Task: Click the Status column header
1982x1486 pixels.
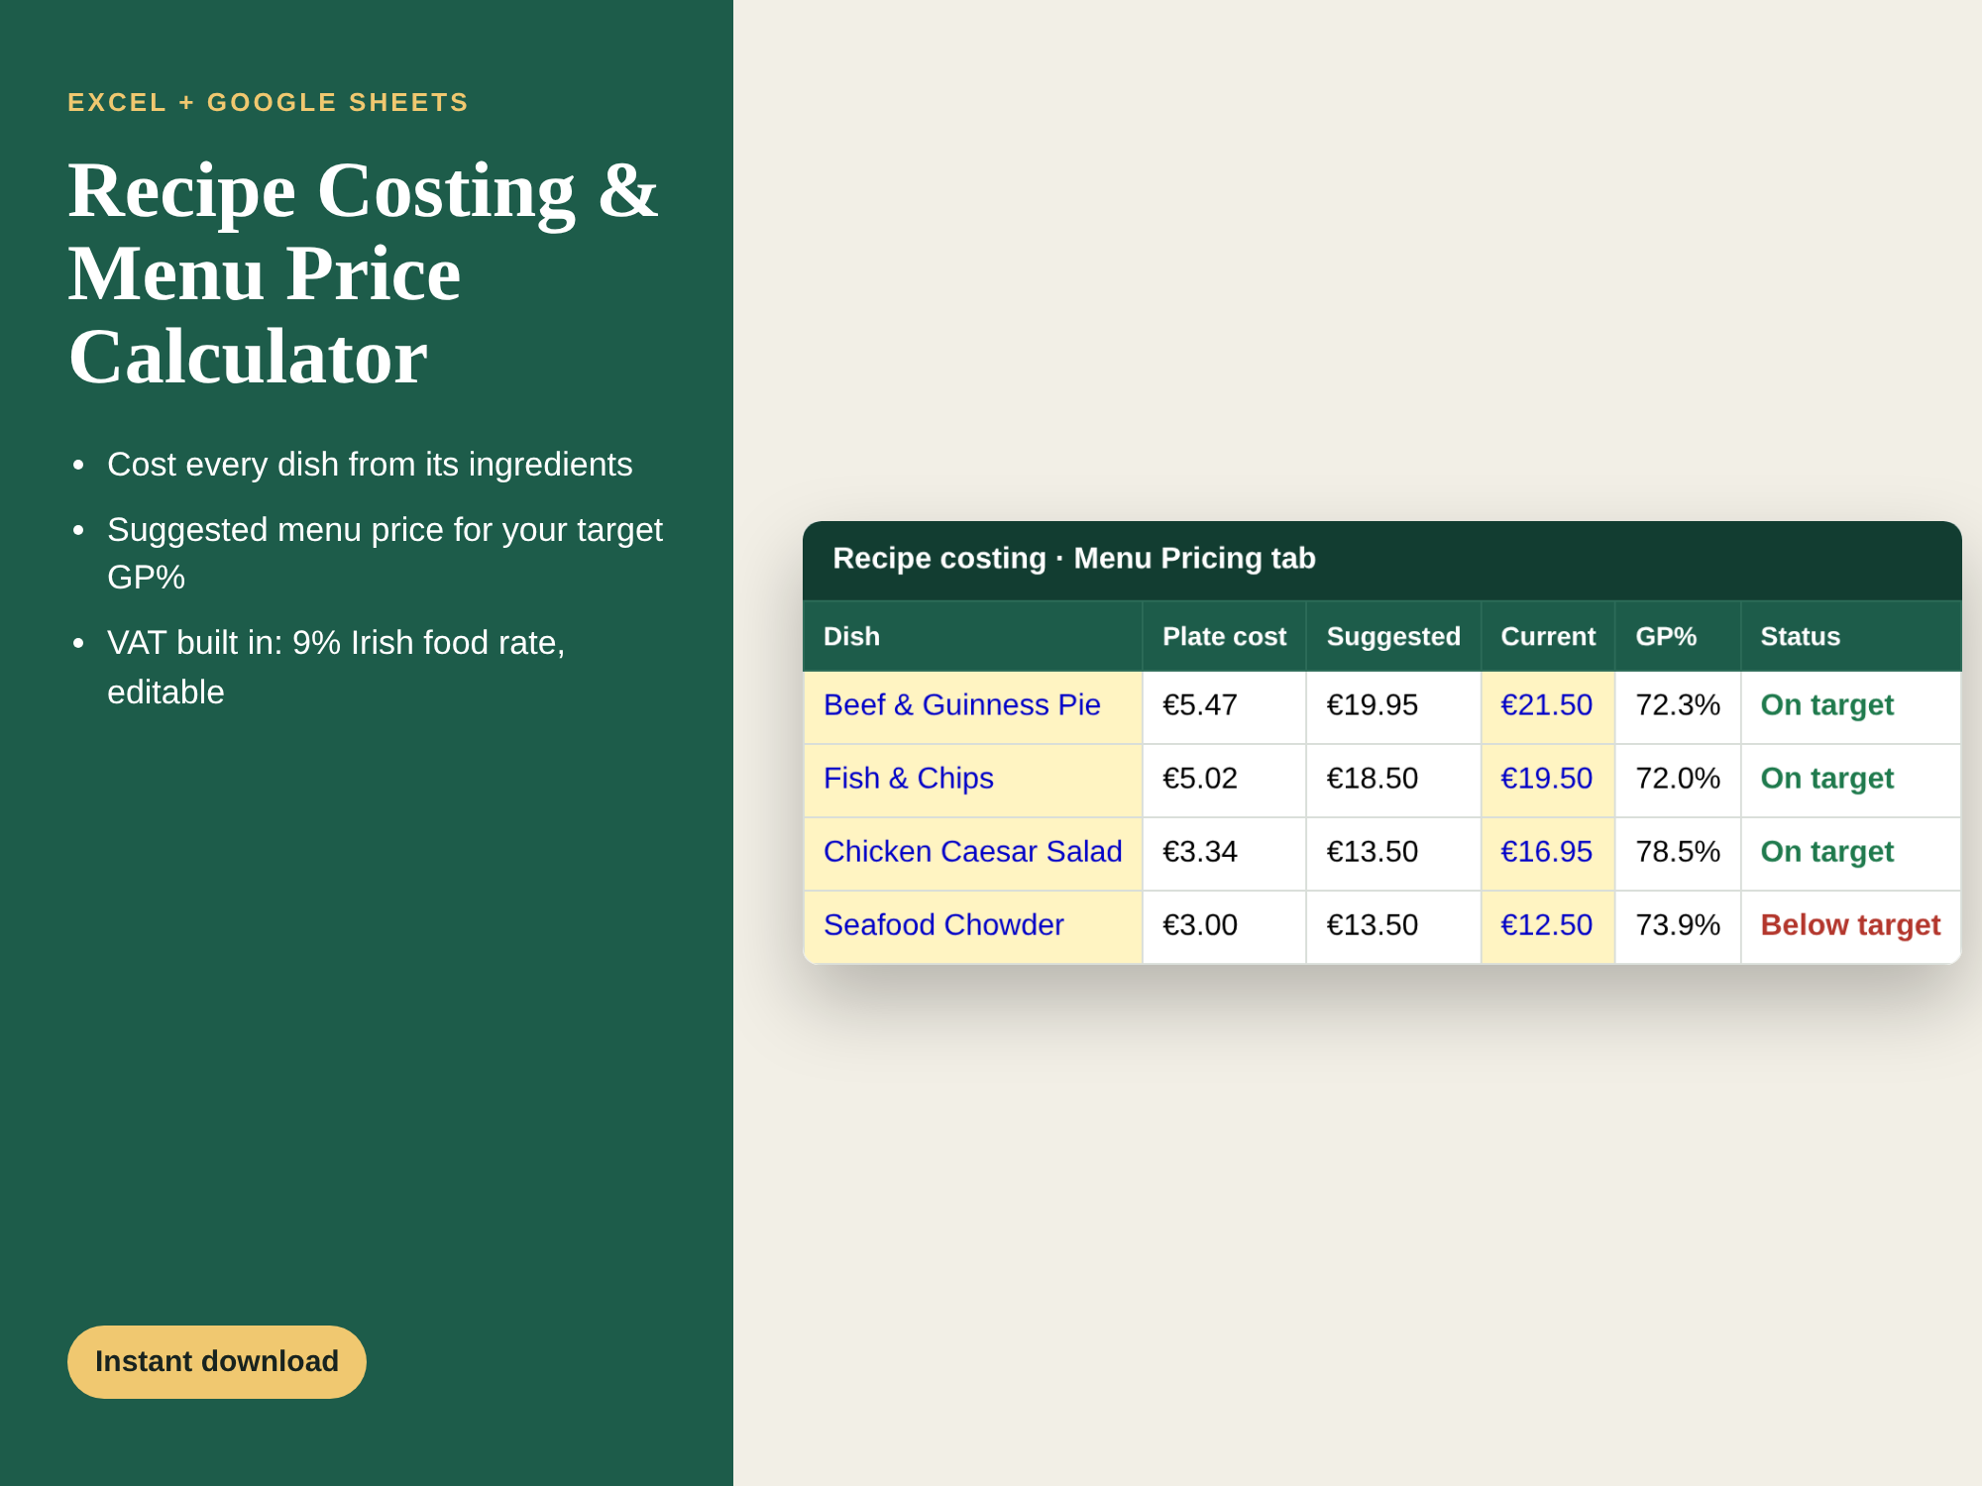Action: pos(1850,636)
